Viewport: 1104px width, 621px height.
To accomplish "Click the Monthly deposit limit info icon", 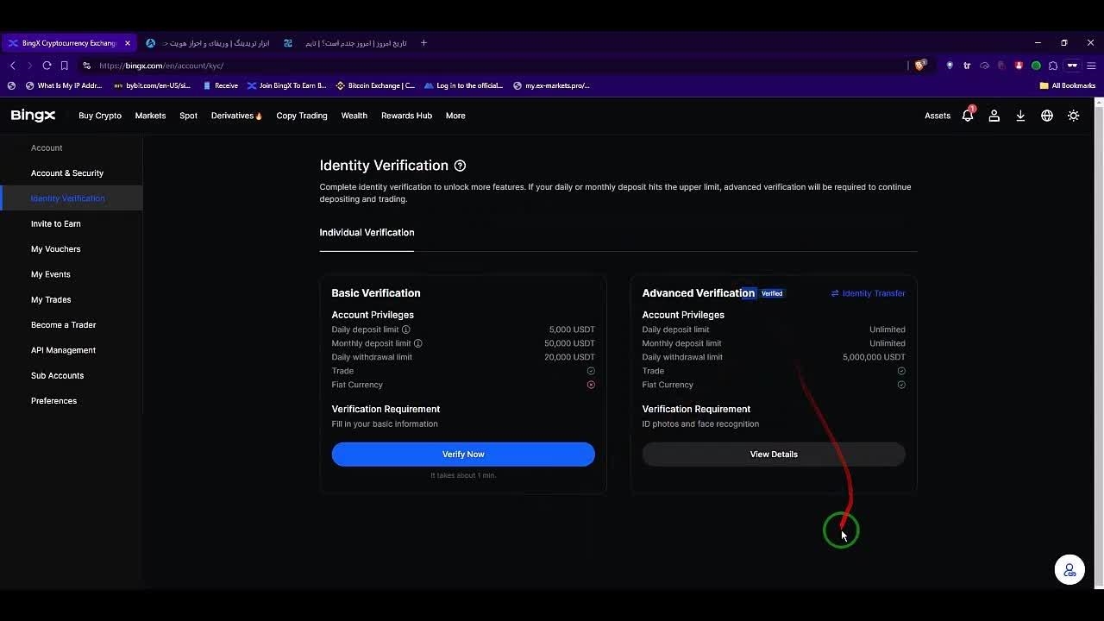I will click(x=418, y=343).
